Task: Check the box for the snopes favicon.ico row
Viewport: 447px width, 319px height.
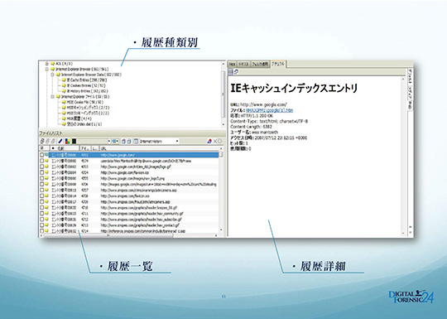Action: click(x=42, y=196)
